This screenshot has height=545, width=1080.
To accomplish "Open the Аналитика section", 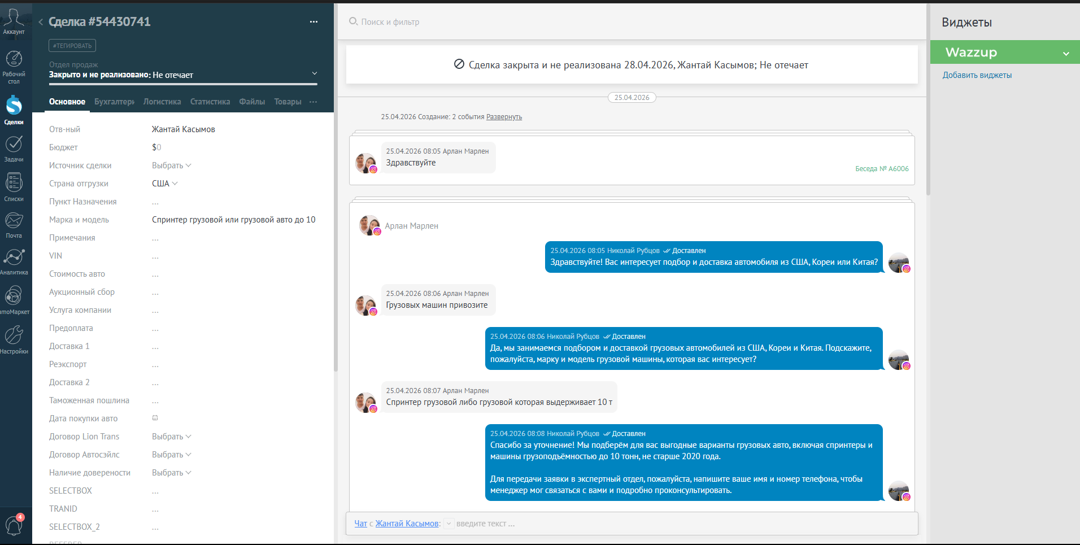I will pos(14,261).
